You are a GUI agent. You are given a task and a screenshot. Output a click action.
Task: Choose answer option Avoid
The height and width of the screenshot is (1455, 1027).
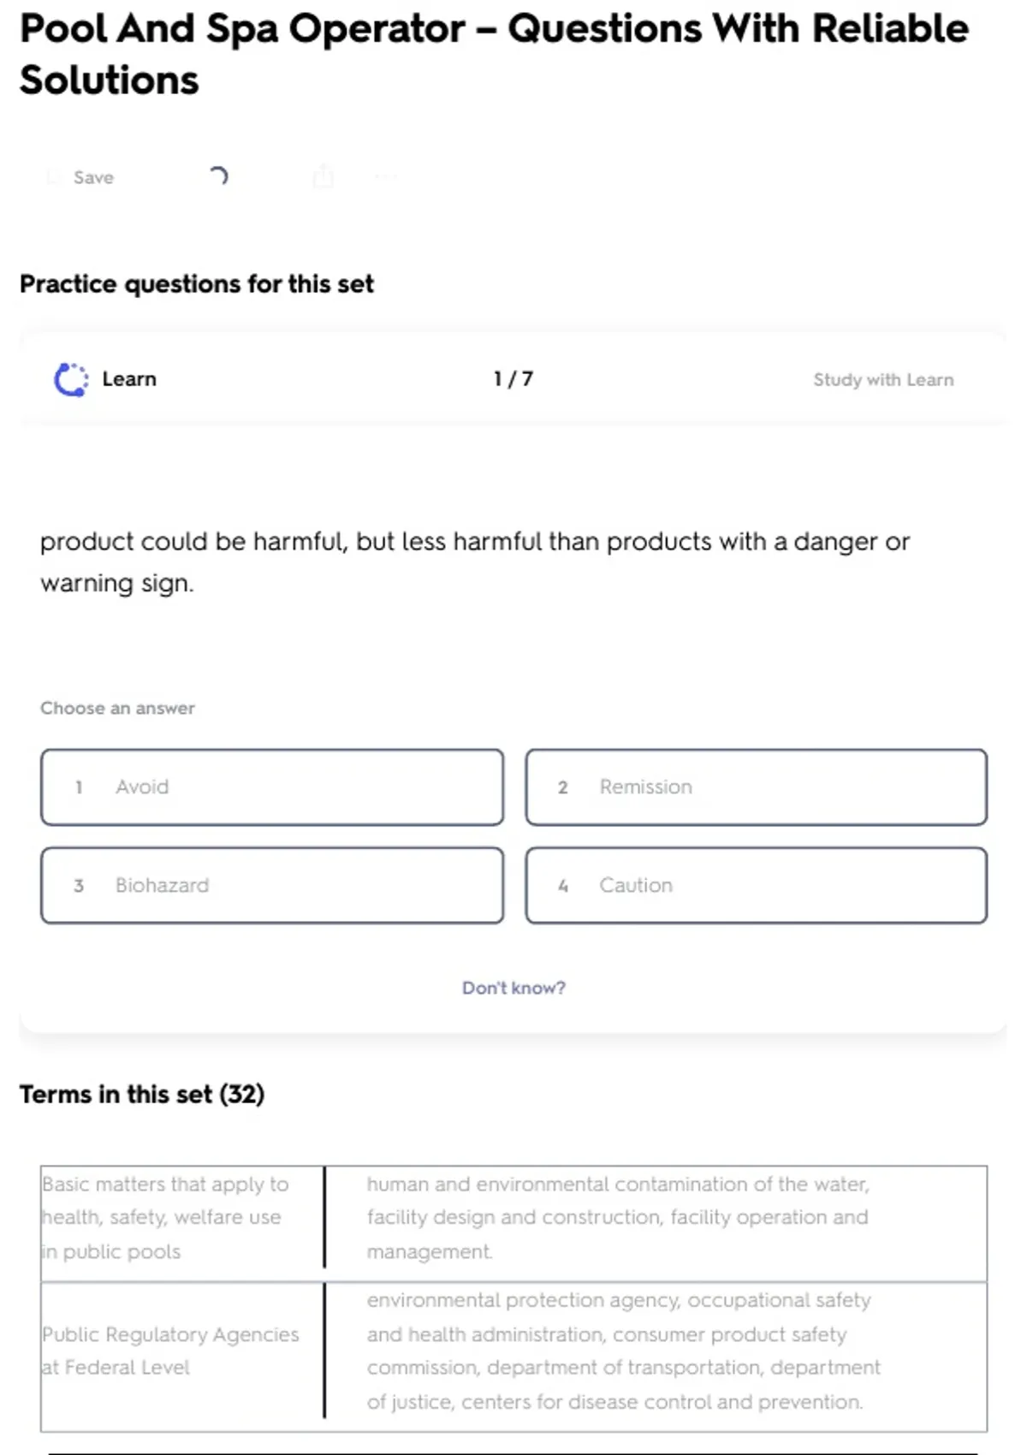272,787
